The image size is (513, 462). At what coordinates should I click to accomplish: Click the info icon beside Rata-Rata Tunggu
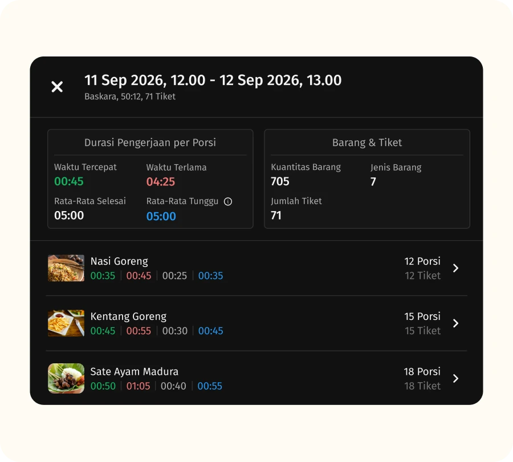click(228, 201)
